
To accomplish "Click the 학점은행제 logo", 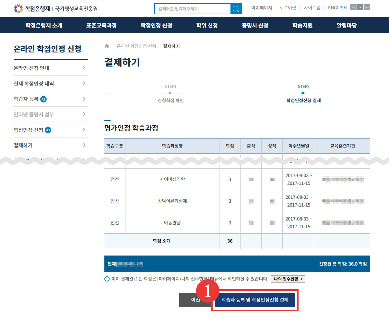I will (x=32, y=9).
